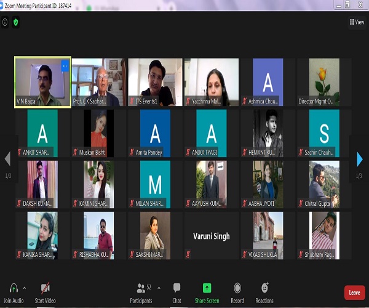Expand audio options arrow beside Join Audio
Image resolution: width=369 pixels, height=308 pixels.
point(25,287)
